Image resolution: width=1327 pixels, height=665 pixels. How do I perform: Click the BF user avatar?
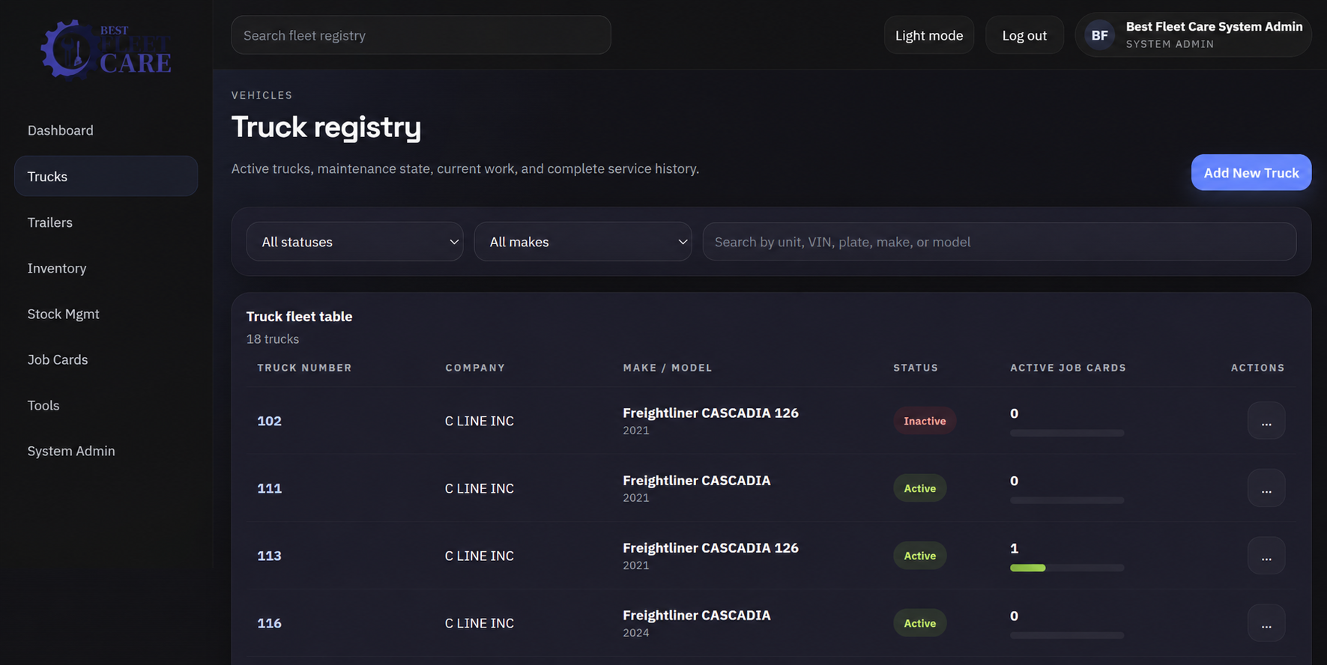tap(1099, 35)
